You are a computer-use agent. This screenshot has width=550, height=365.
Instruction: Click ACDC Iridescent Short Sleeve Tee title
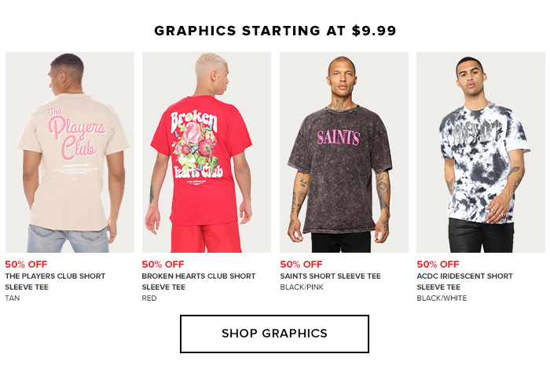coord(465,281)
